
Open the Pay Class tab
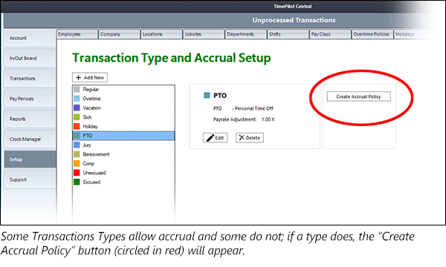(x=330, y=34)
